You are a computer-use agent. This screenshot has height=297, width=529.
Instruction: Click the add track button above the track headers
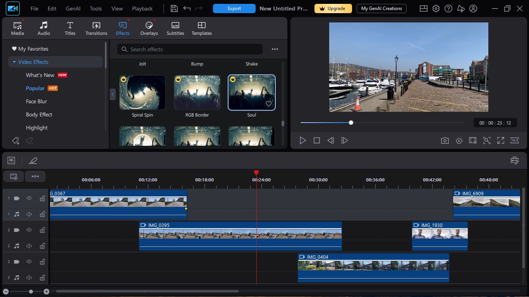(14, 176)
